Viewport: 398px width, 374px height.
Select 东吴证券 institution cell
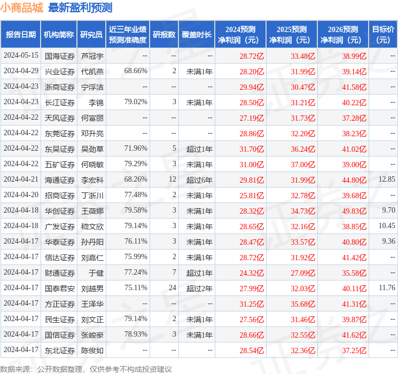(60, 149)
